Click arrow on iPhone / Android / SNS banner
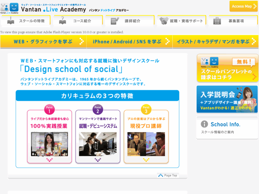The image size is (259, 194). [167, 41]
